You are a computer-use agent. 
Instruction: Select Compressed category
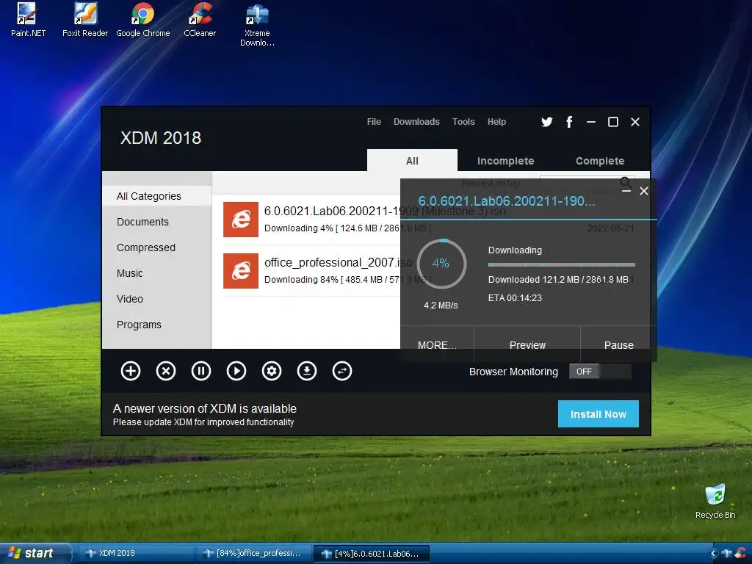[157, 247]
